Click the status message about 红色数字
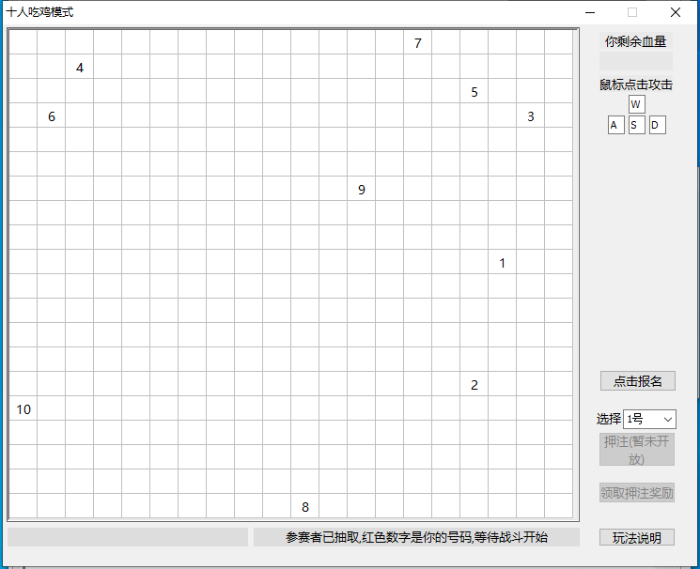 coord(416,537)
